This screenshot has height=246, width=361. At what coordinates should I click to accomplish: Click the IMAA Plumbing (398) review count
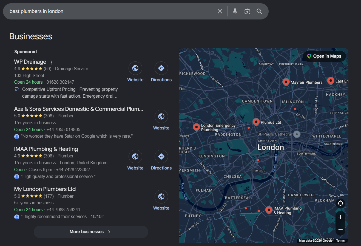click(x=49, y=156)
